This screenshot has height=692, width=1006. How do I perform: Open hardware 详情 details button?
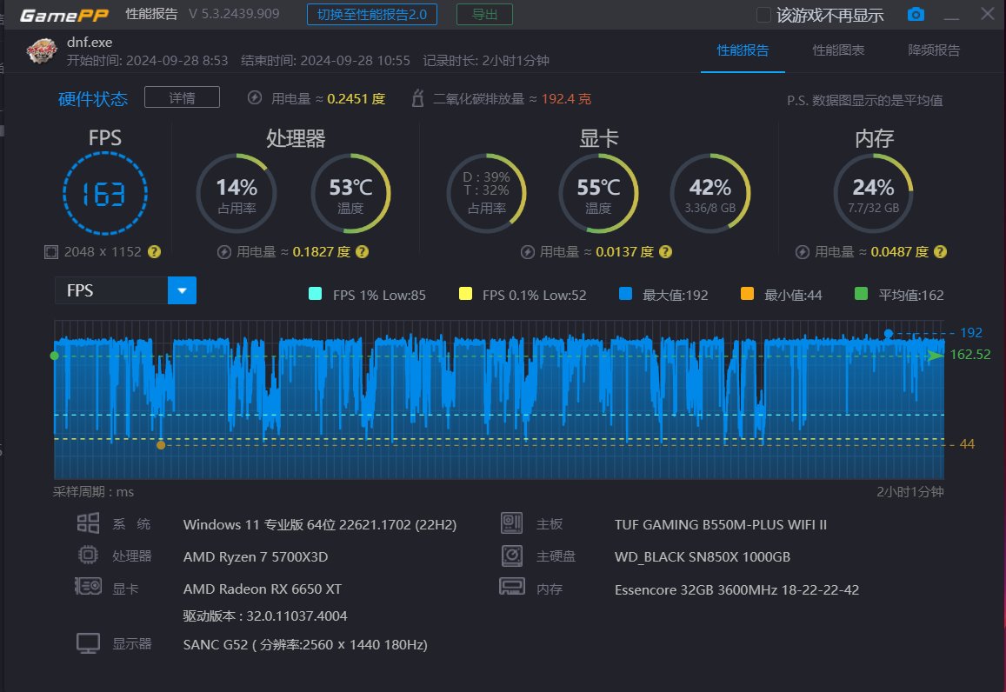[183, 97]
